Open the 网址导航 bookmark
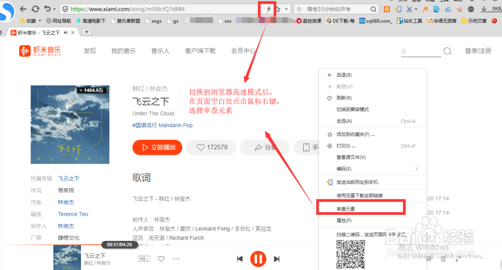This screenshot has width=502, height=270. [x=59, y=21]
